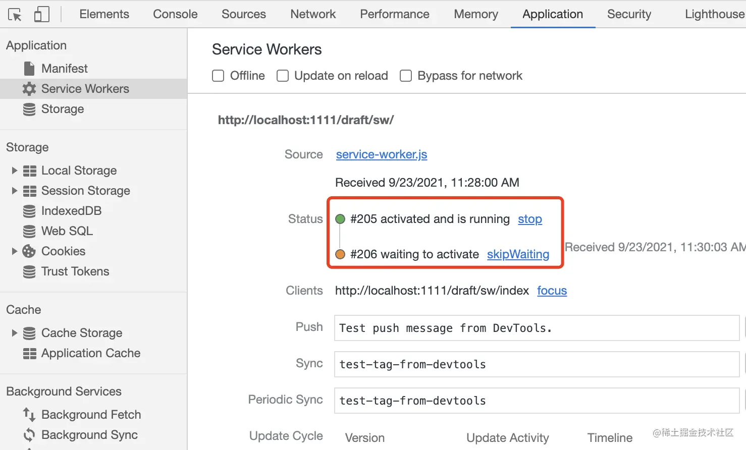Click the Cookies icon in sidebar
This screenshot has height=450, width=746.
coord(29,251)
